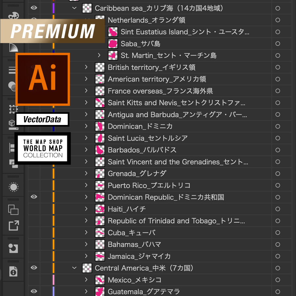Select 'Antigua and Barbuda' layer name

[x=177, y=114]
